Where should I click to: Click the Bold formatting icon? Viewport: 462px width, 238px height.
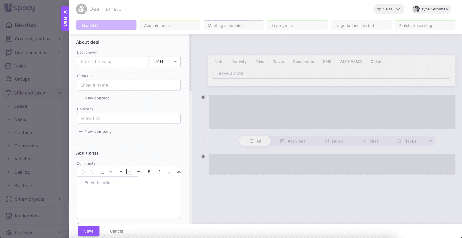click(x=149, y=172)
